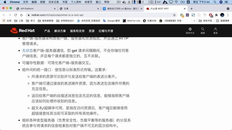Open the 服务器管理 bookmarks folder

pyautogui.click(x=45, y=21)
